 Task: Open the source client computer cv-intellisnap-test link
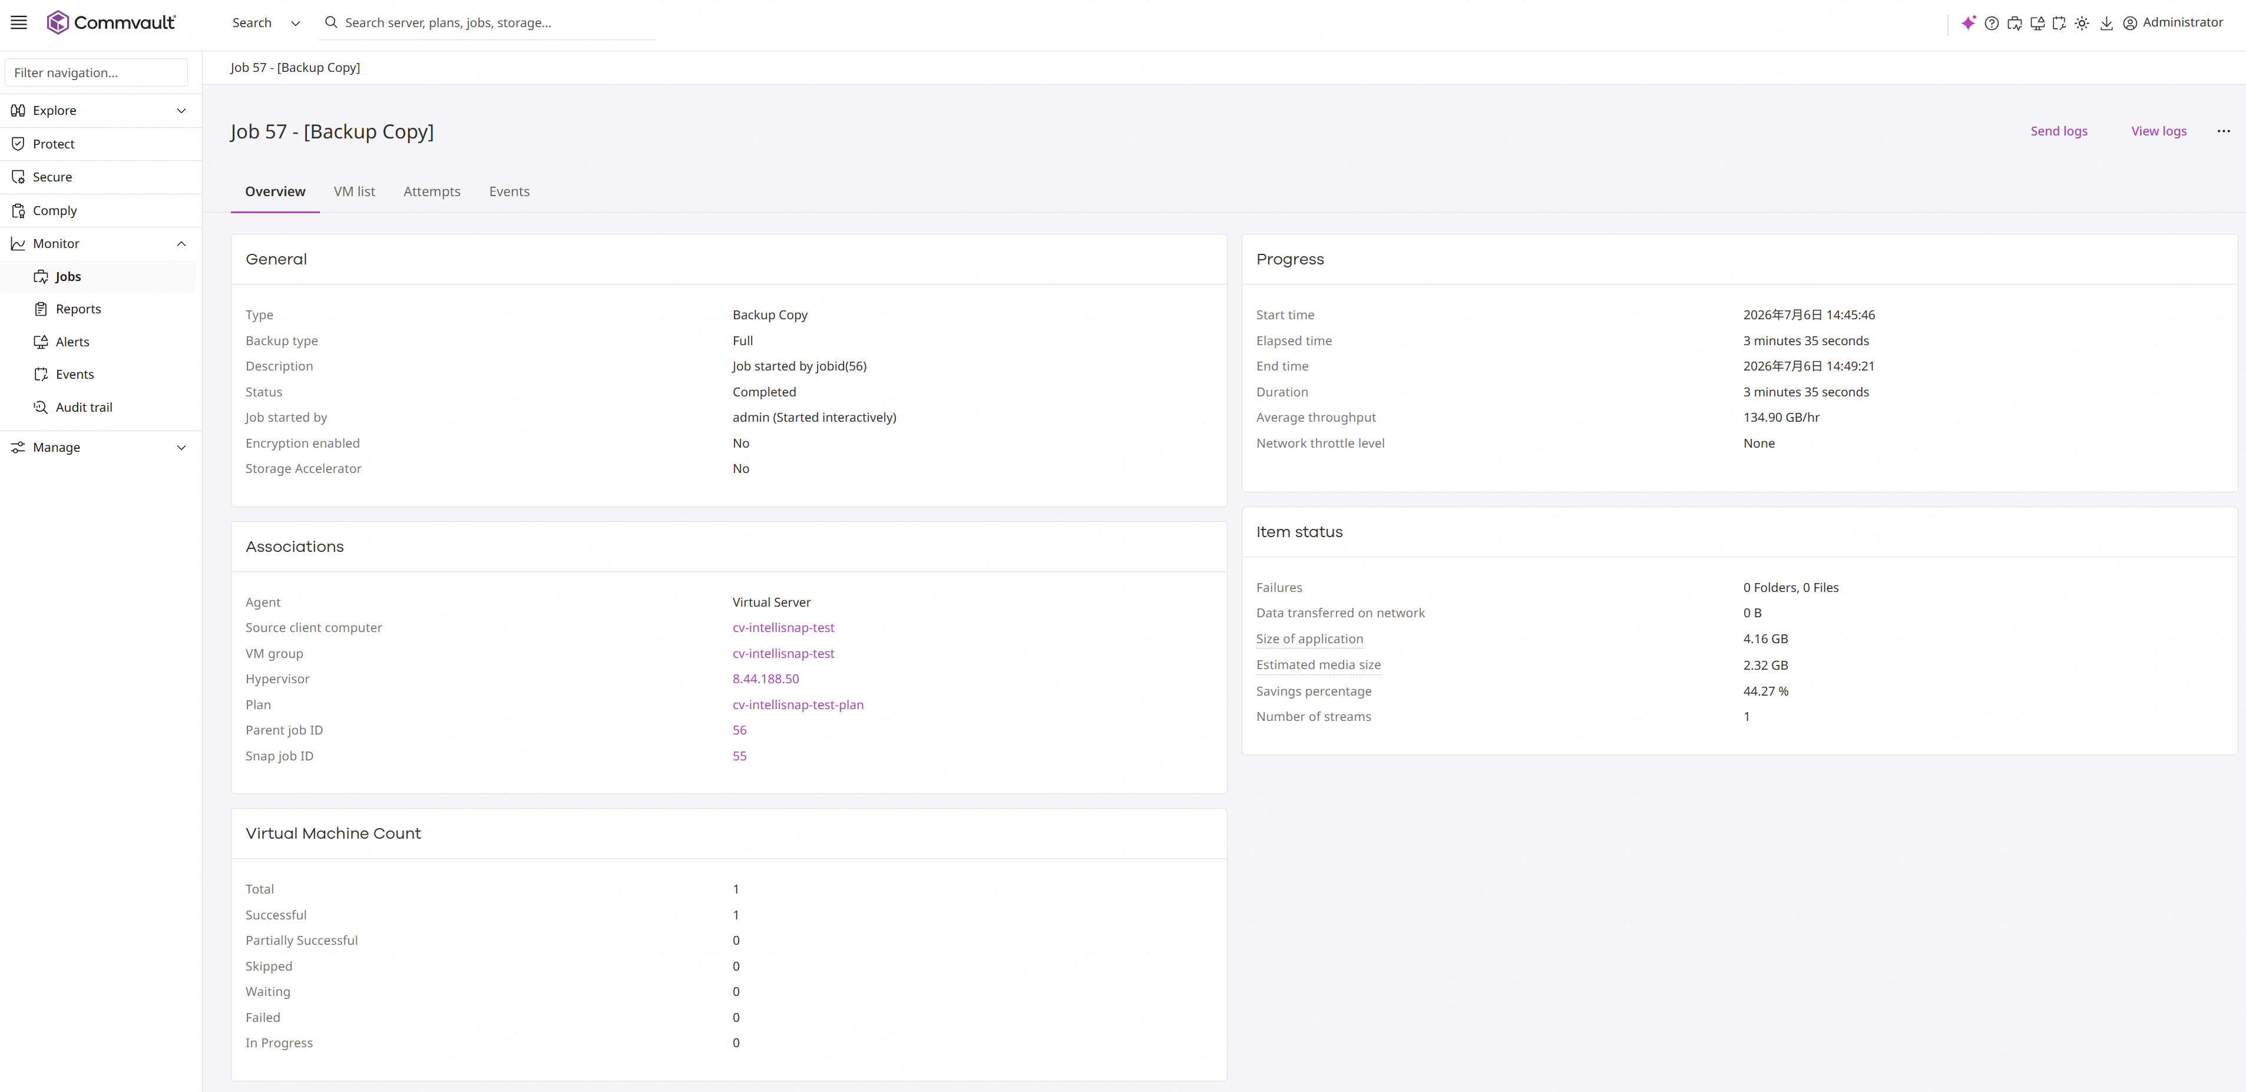783,627
